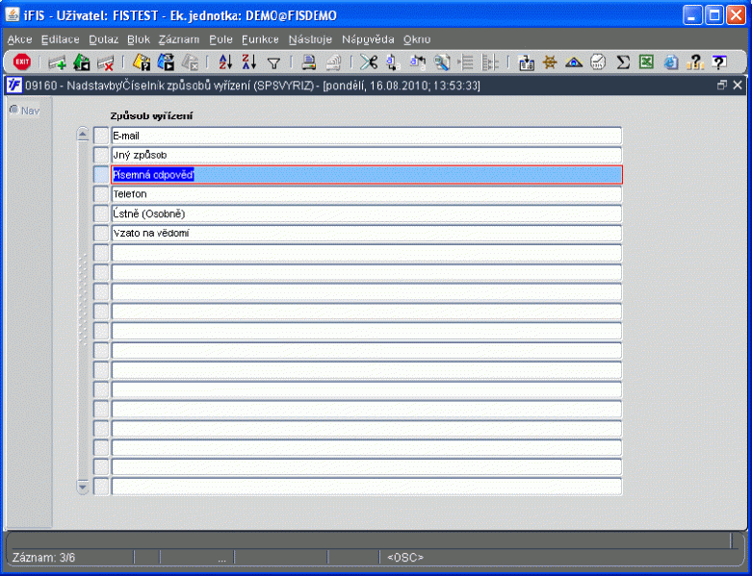The image size is (752, 576).
Task: Select the Ústně (Osobně) field
Action: pos(367,213)
